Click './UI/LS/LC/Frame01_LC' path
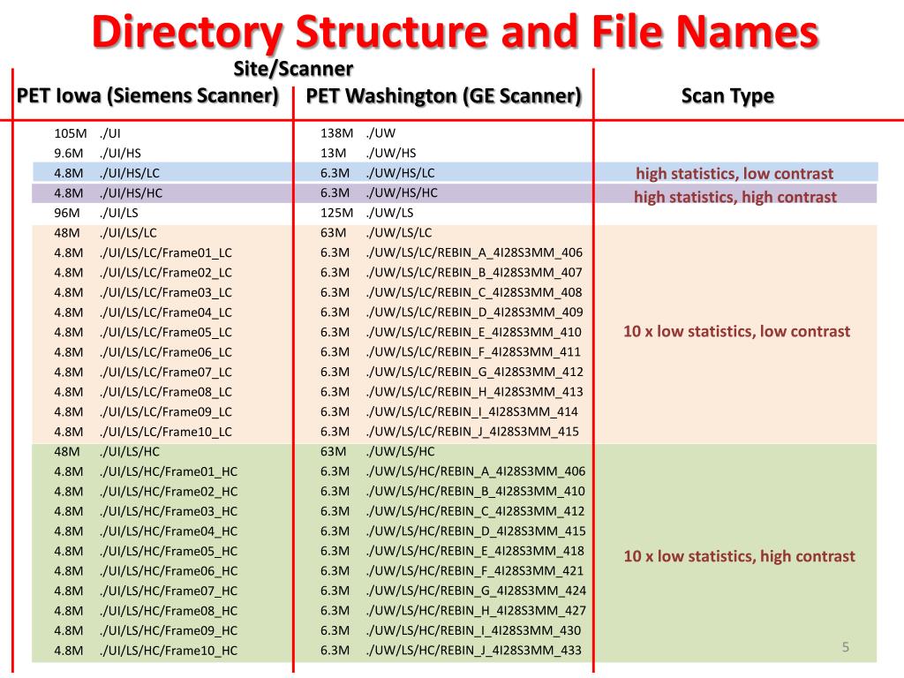The height and width of the screenshot is (678, 904). point(165,252)
